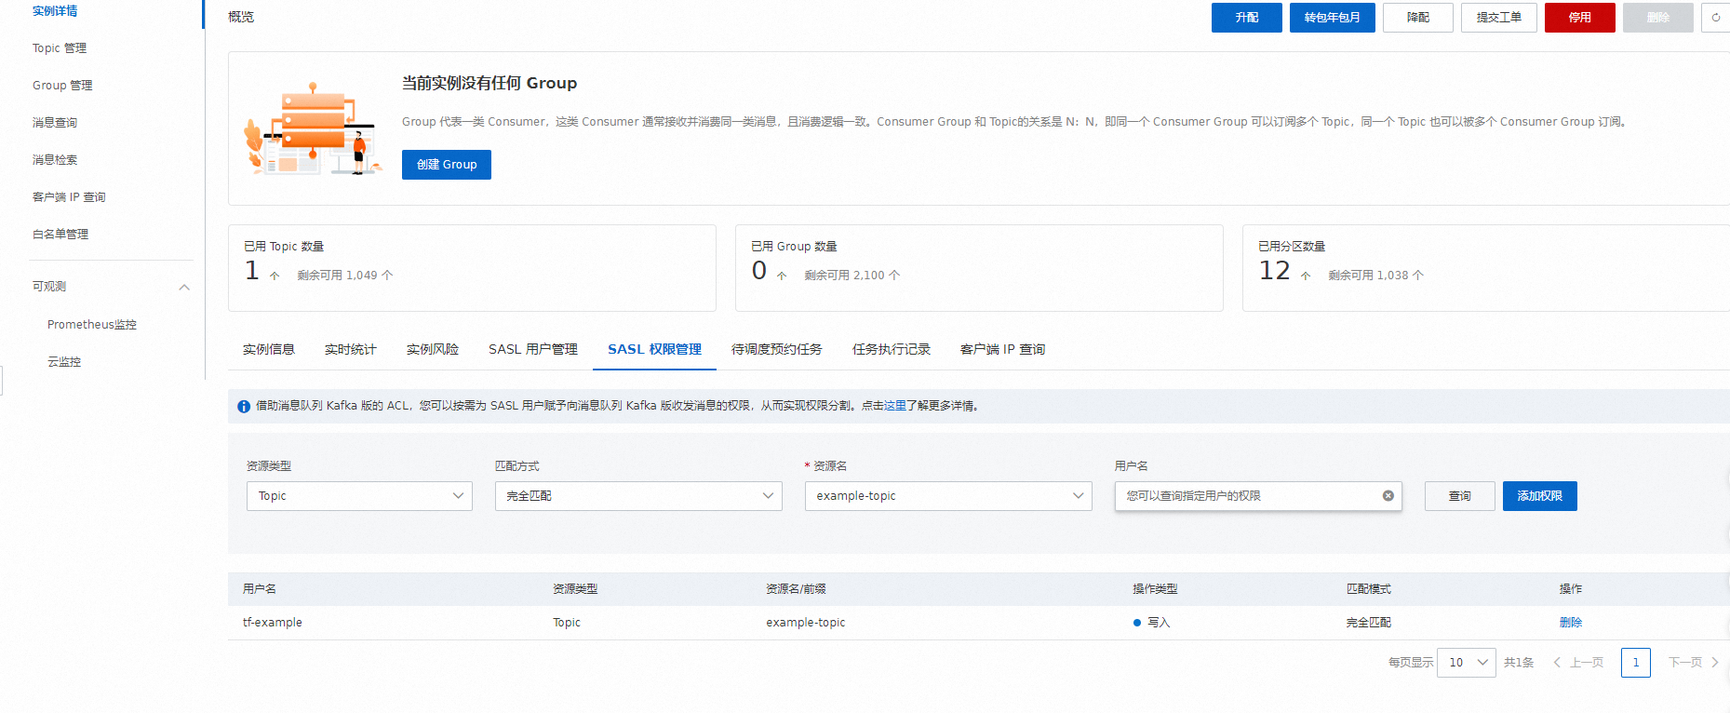The image size is (1730, 713).
Task: Open the 资源名 example-topic dropdown
Action: pos(948,496)
